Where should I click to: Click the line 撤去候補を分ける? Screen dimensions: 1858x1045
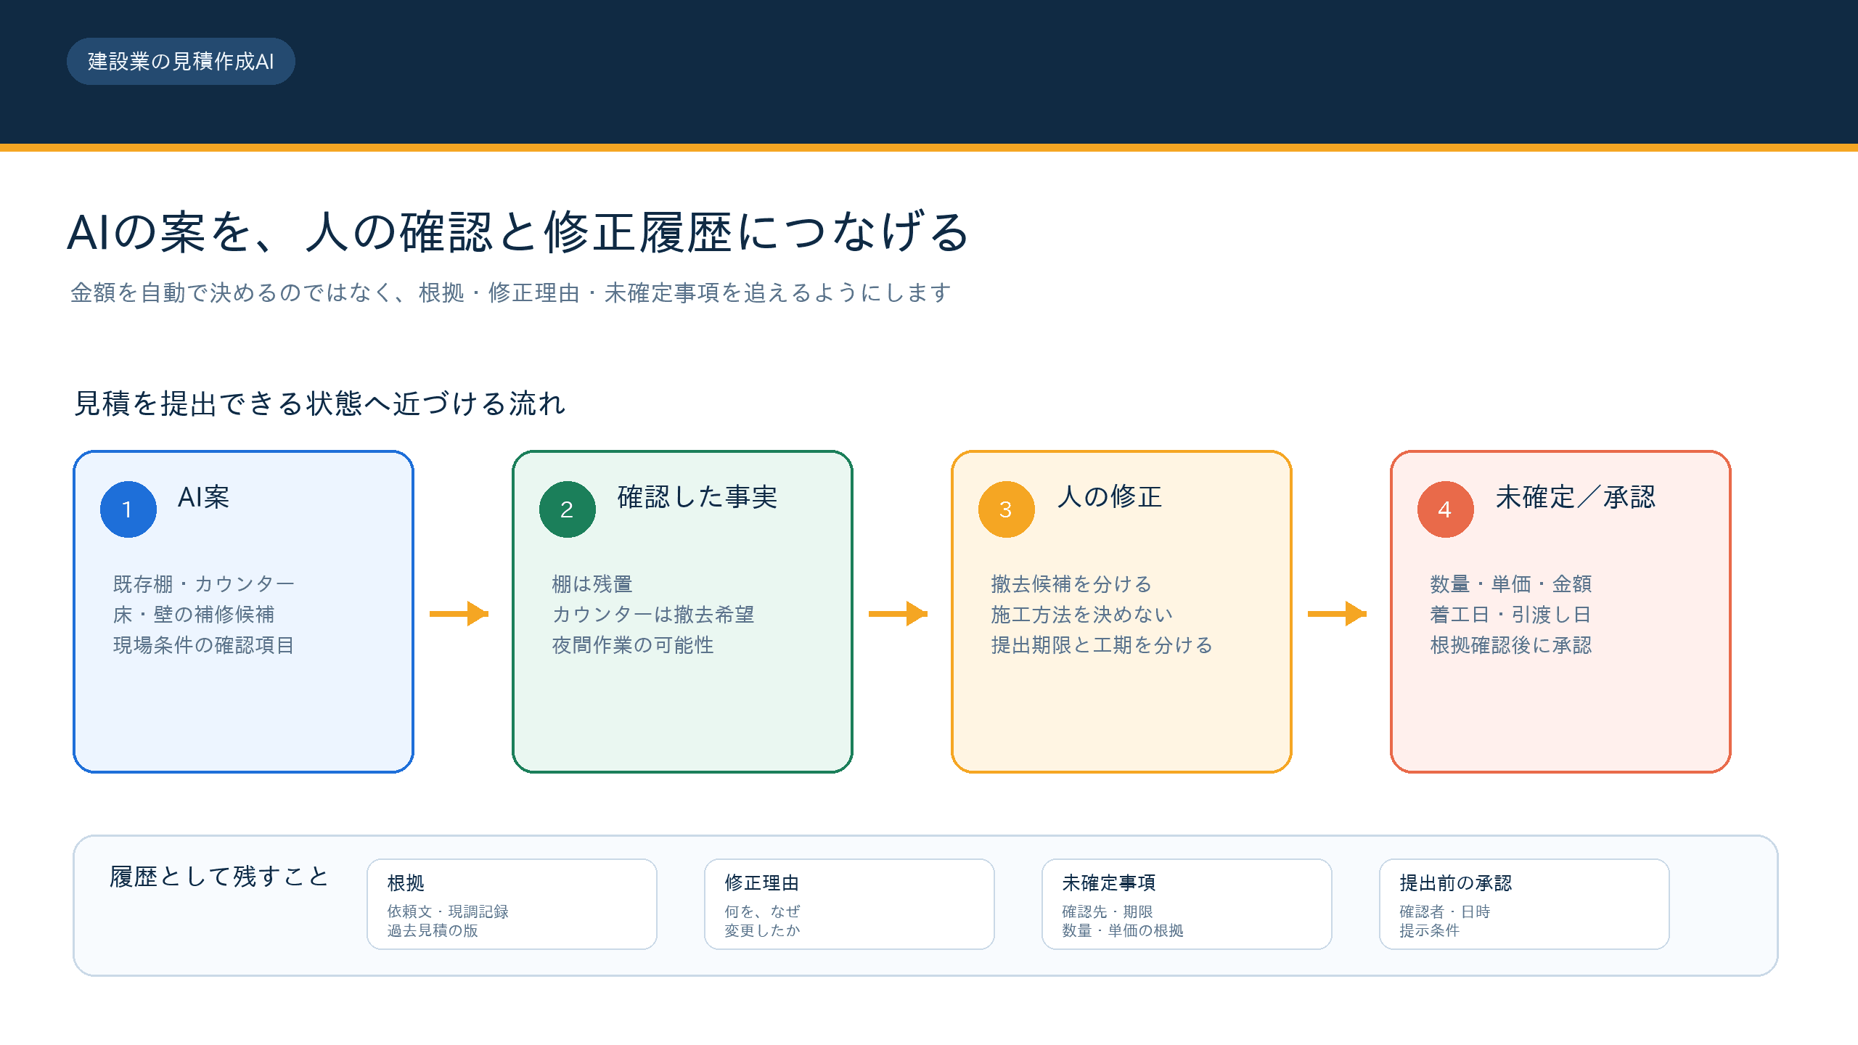(x=1072, y=584)
